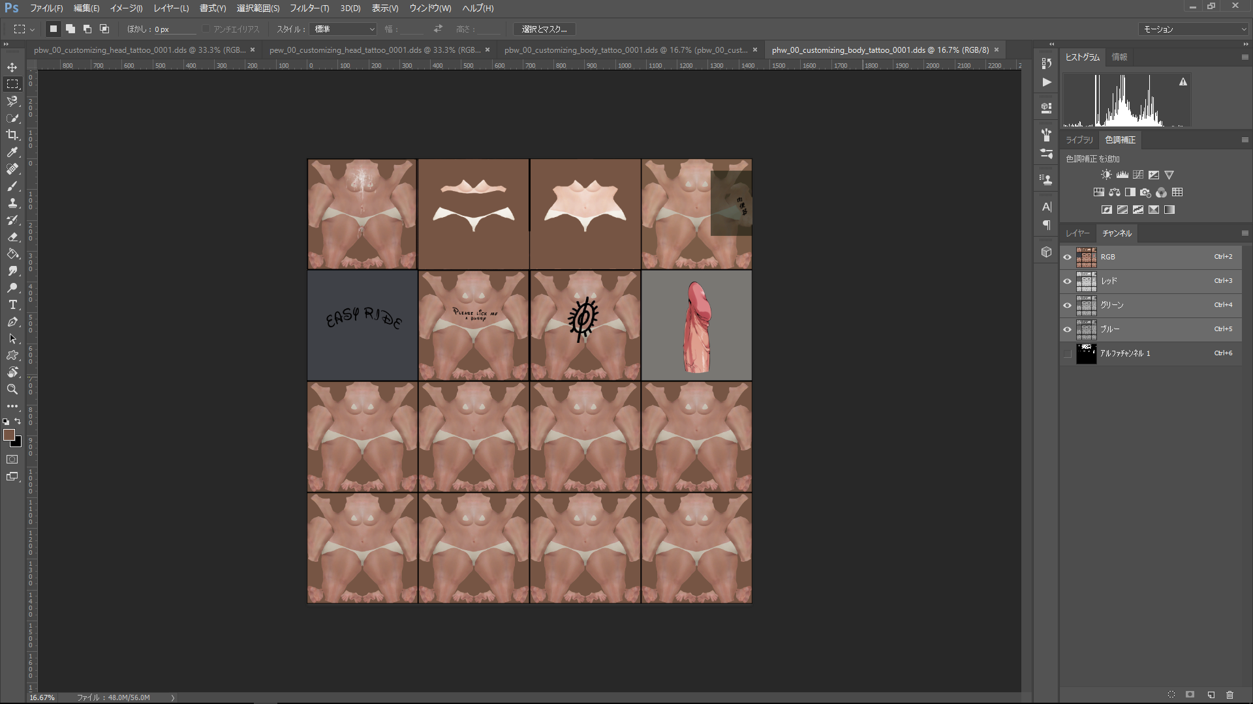Select the Eyedropper tool

tap(12, 152)
